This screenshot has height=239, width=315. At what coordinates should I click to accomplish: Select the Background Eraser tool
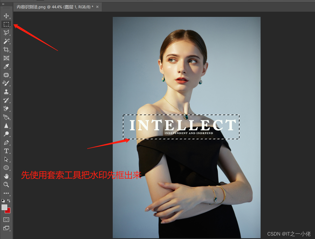pyautogui.click(x=6, y=109)
